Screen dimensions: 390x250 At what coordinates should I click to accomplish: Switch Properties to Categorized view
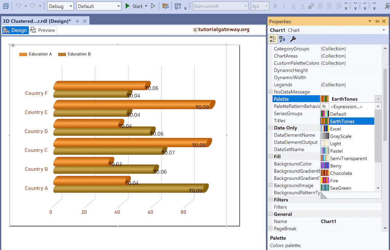tap(273, 39)
